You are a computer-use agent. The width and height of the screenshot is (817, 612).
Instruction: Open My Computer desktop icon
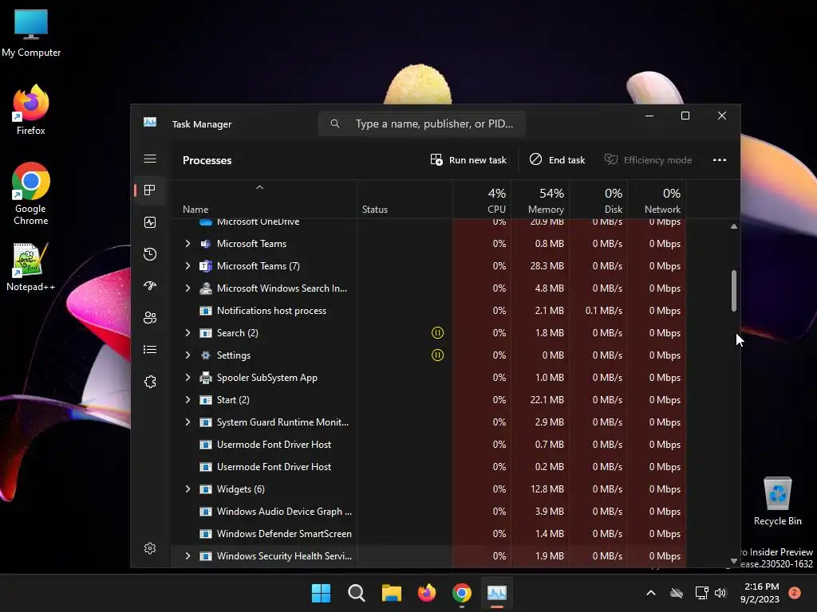31,33
